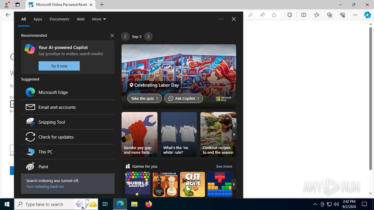374x210 pixels.
Task: Open This PC from suggested list
Action: point(68,152)
